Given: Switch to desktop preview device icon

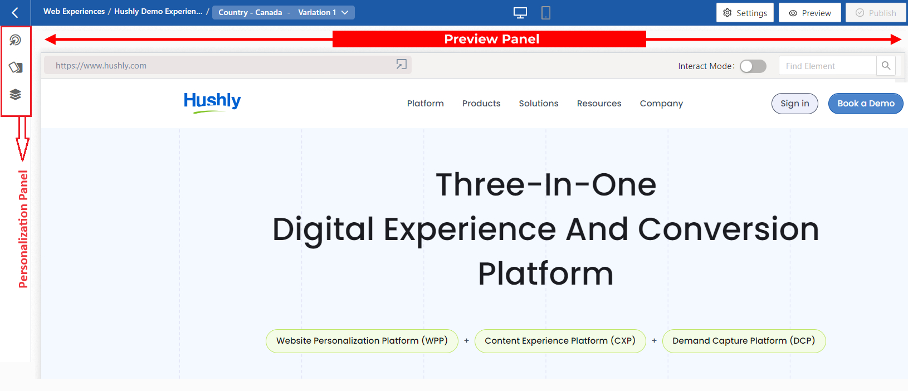Looking at the screenshot, I should pos(520,13).
